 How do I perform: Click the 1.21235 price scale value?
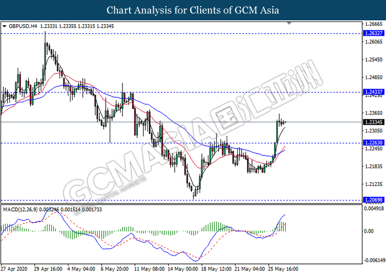pos(374,184)
